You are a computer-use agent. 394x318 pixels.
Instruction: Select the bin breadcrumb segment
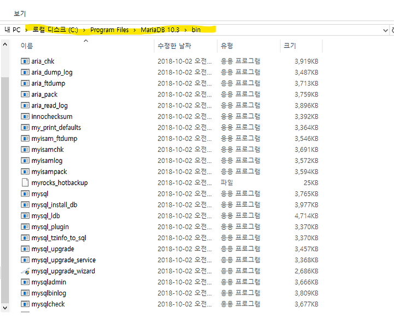[196, 30]
